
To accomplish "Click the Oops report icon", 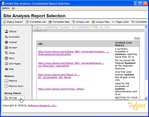I will click(x=6, y=53).
